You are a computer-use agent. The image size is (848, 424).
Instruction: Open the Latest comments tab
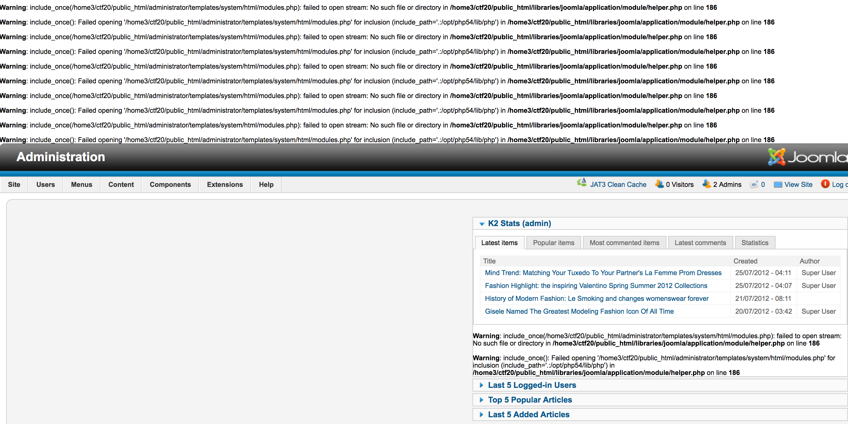[x=700, y=243]
